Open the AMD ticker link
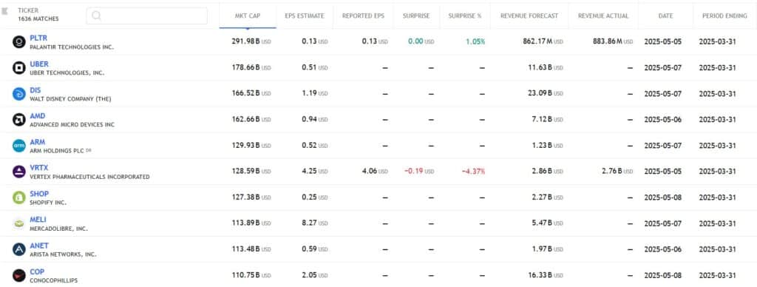 coord(38,116)
